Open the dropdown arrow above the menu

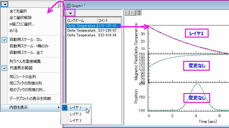point(4,4)
